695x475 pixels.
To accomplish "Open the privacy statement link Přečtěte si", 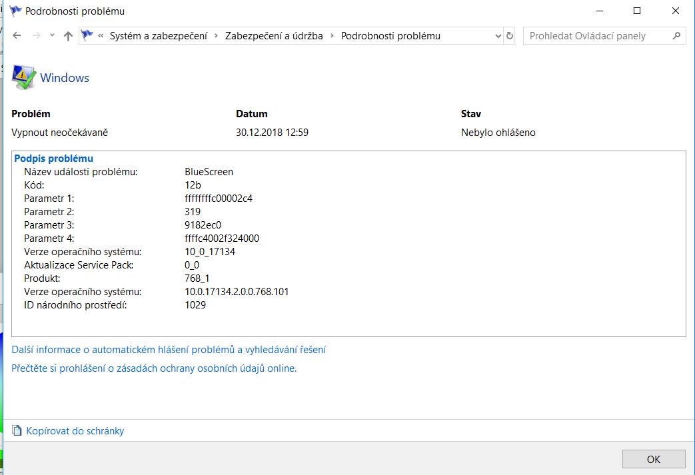I will point(154,368).
